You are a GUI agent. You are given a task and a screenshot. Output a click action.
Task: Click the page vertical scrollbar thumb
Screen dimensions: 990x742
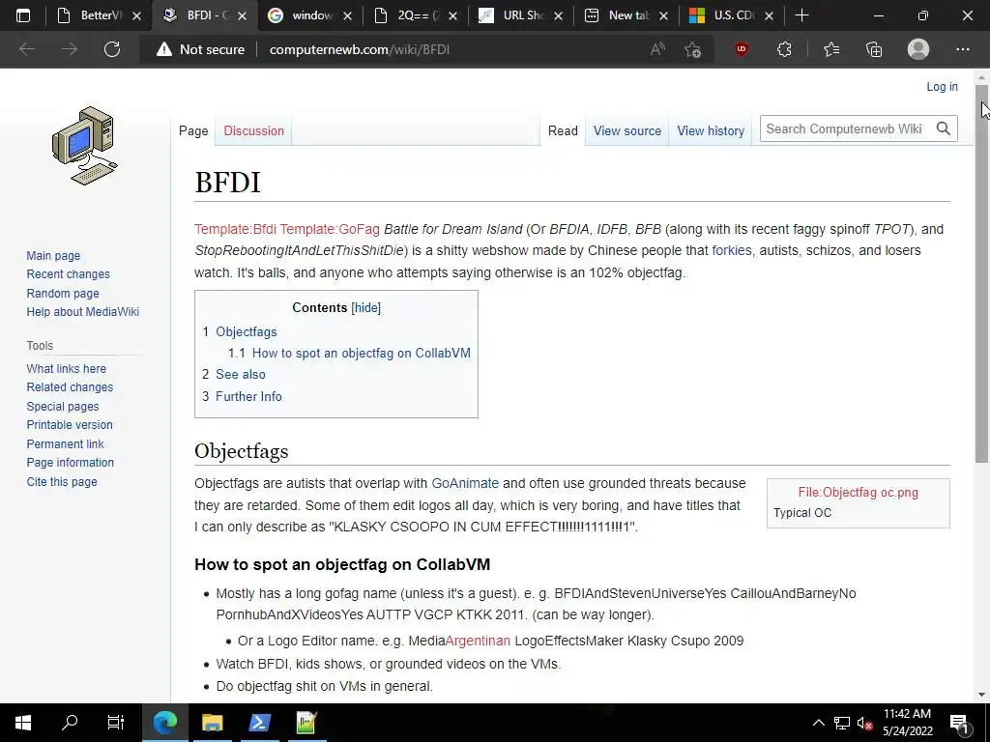982,273
